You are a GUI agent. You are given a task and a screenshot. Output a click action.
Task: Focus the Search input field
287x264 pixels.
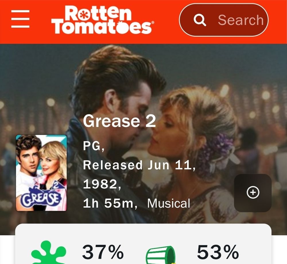[224, 20]
